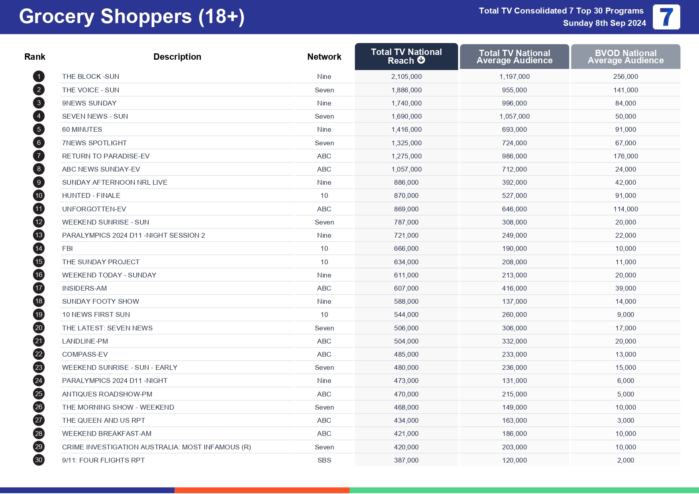Click the Description column header
The image size is (699, 494).
[x=177, y=57]
